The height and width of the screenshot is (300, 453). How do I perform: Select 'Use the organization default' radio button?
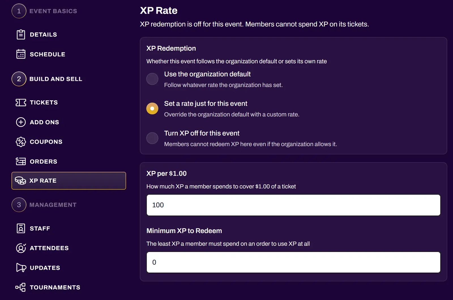coord(152,79)
